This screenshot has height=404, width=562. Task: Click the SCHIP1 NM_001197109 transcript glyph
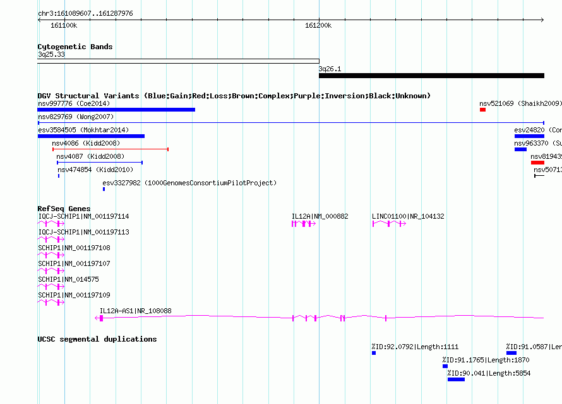tap(51, 303)
